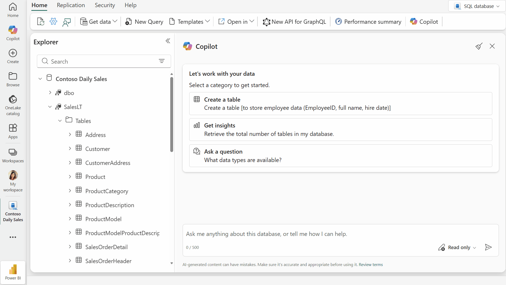Click the New API for GraphQL icon
This screenshot has height=285, width=506.
click(x=267, y=22)
